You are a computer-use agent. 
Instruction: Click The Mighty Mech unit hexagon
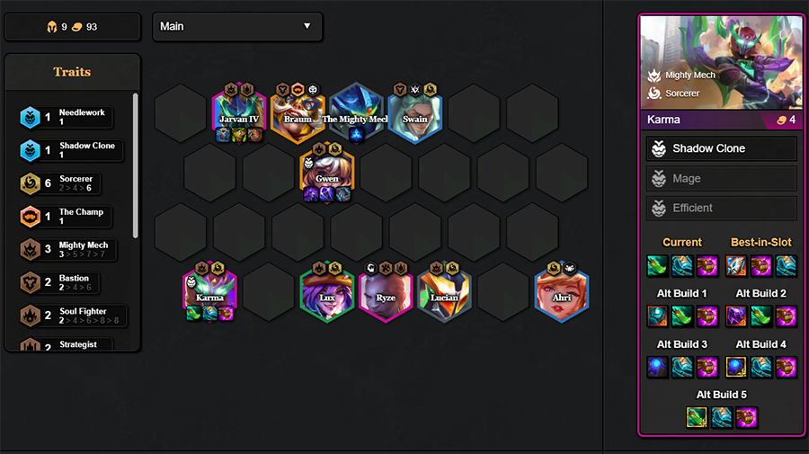356,113
